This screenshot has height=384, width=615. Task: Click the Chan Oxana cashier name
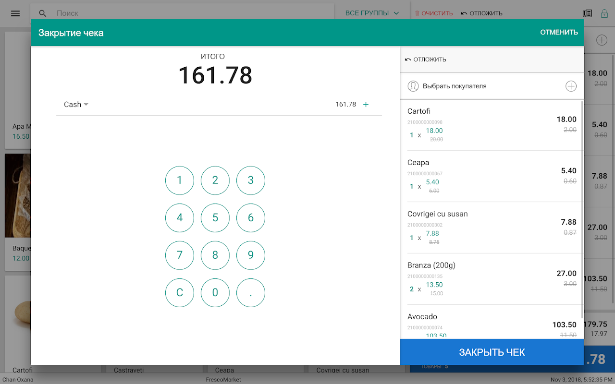pyautogui.click(x=18, y=380)
